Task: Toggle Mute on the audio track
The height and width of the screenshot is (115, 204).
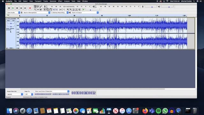Action: click(x=9, y=20)
